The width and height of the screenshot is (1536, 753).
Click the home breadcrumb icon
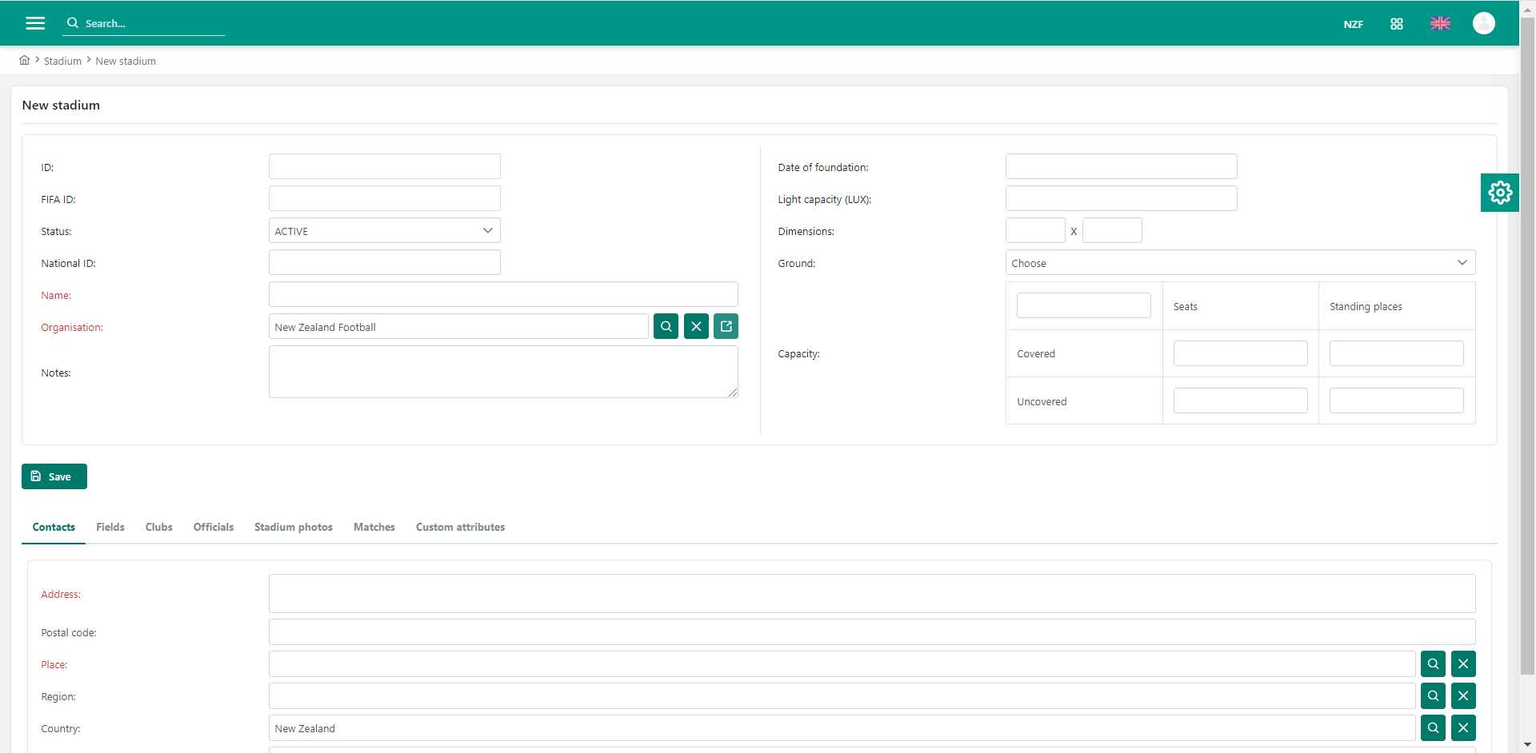[x=25, y=61]
